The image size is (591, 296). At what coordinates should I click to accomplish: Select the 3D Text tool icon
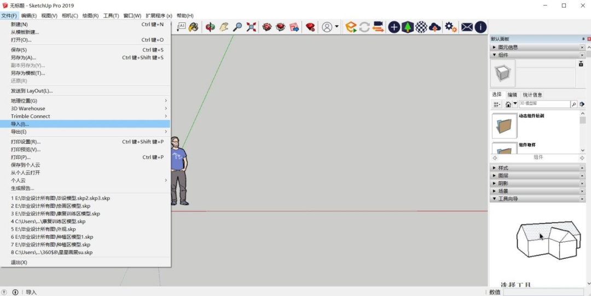coord(181,26)
